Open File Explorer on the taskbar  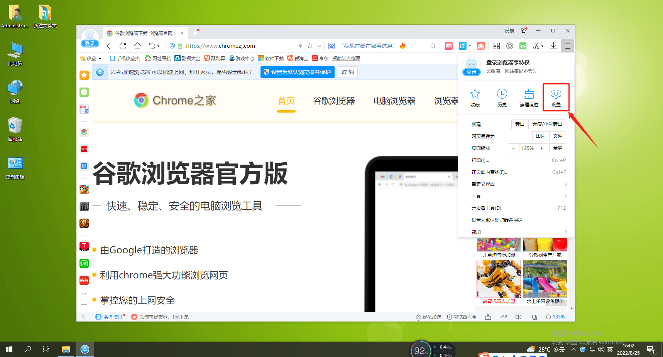point(66,349)
